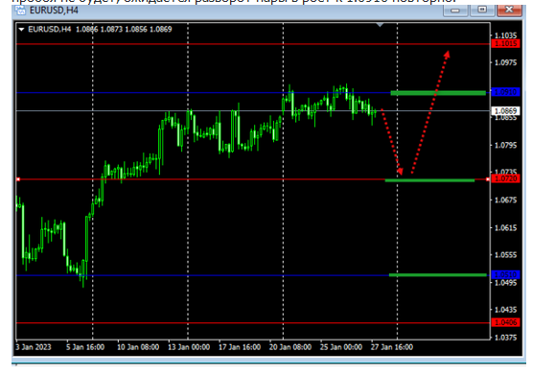The image size is (555, 375).
Task: Select the red 1.0720 price level label
Action: tap(506, 178)
